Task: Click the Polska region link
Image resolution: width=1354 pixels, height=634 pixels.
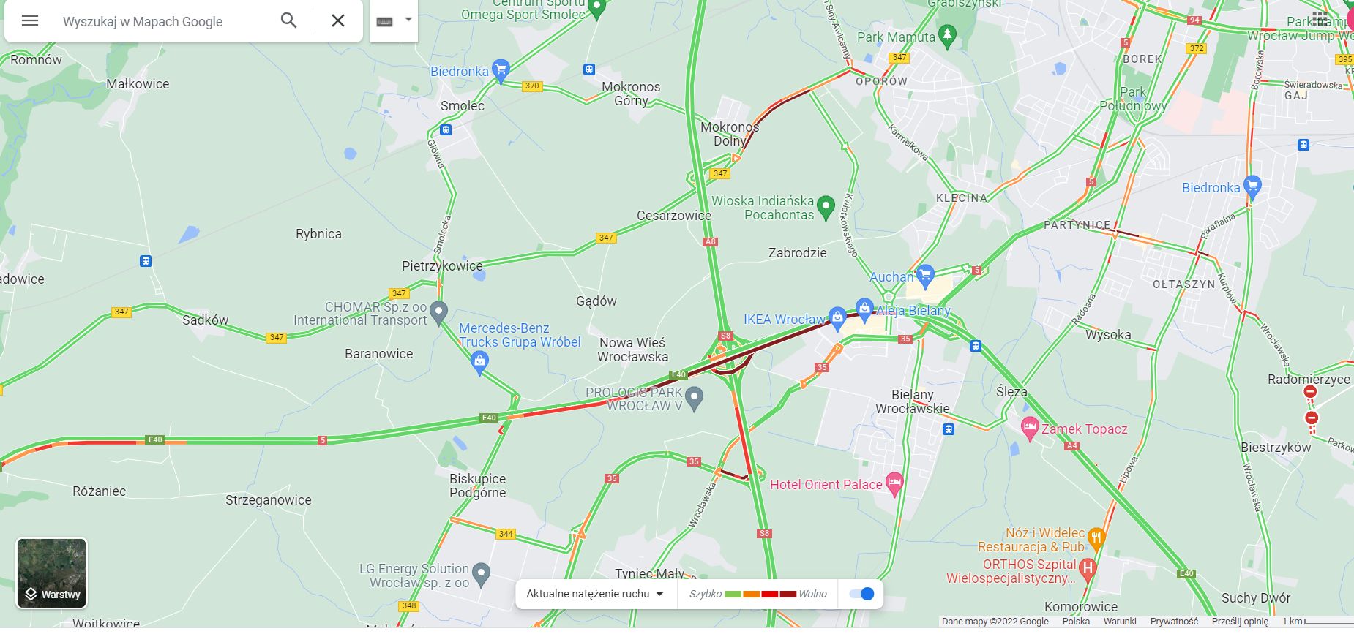Action: click(x=1076, y=622)
